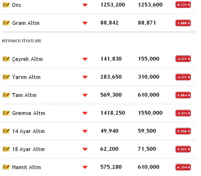
Task: Click the gold bar icon beside Ons
Action: pos(6,5)
